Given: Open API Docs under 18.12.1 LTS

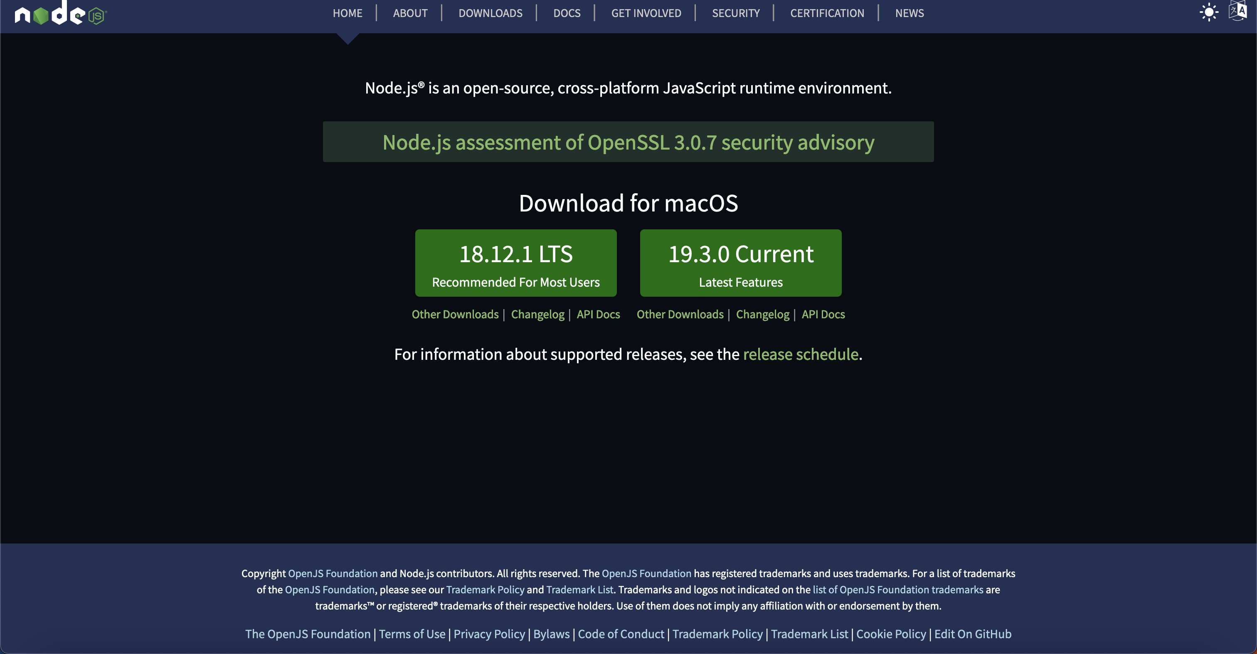Looking at the screenshot, I should click(x=598, y=314).
